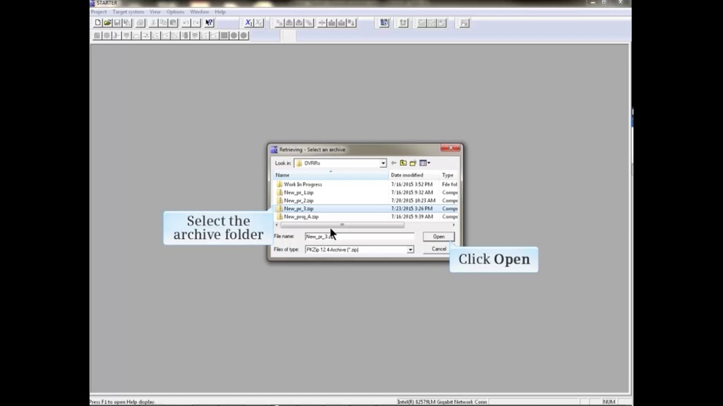Click the Up One Level folder icon in dialog
This screenshot has width=723, height=406.
403,163
